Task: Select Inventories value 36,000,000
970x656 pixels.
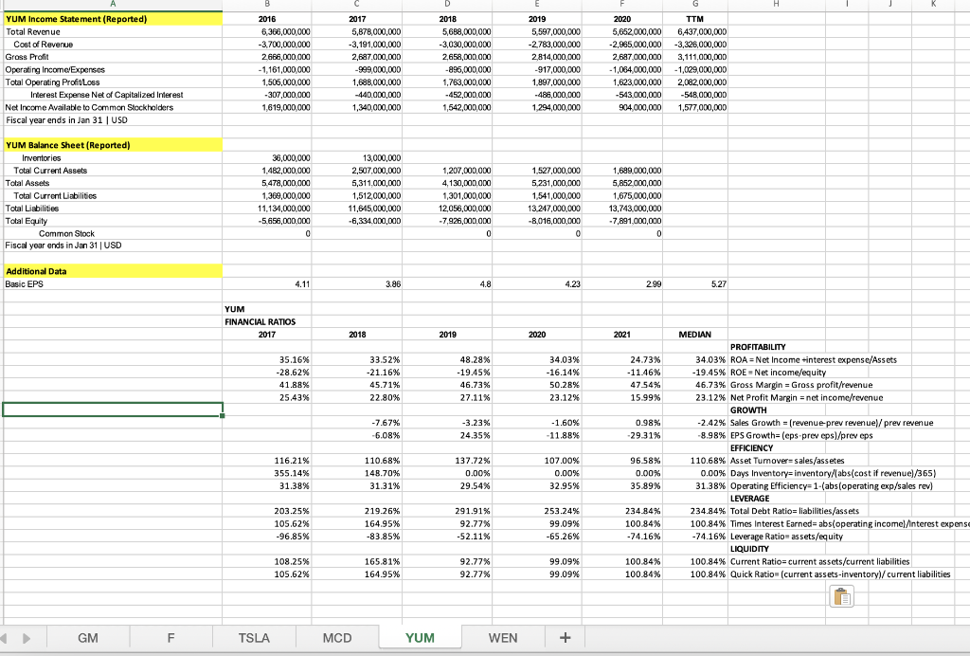Action: (291, 157)
